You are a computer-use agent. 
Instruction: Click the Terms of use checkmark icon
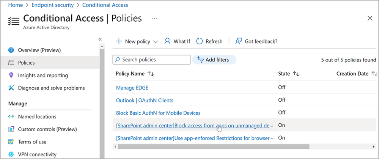[11, 142]
